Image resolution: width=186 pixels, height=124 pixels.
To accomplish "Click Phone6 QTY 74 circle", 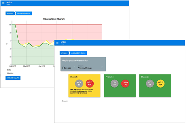I will [150, 84].
